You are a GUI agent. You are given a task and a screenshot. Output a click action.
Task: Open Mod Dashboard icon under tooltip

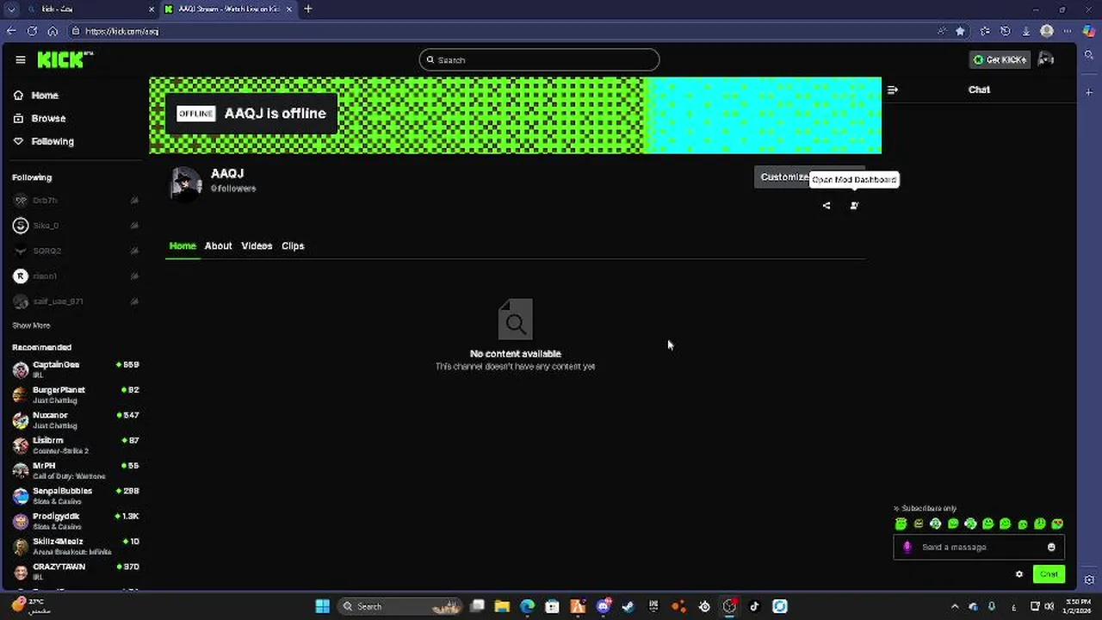click(854, 206)
